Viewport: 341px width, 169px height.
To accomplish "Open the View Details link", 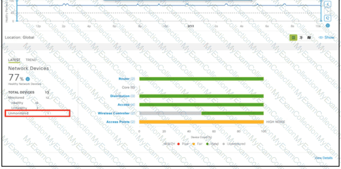I will (x=324, y=158).
